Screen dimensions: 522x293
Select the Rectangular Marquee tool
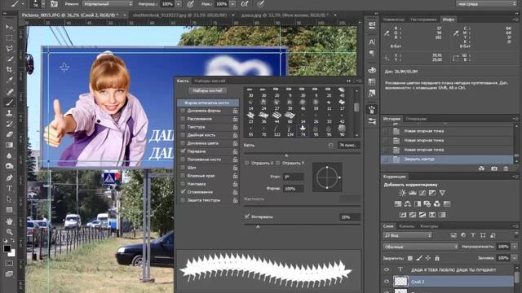[x=9, y=37]
